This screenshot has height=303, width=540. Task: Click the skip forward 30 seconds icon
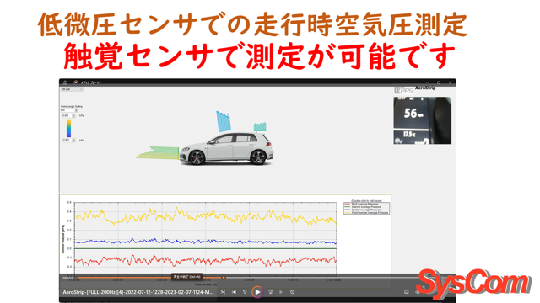pos(270,292)
